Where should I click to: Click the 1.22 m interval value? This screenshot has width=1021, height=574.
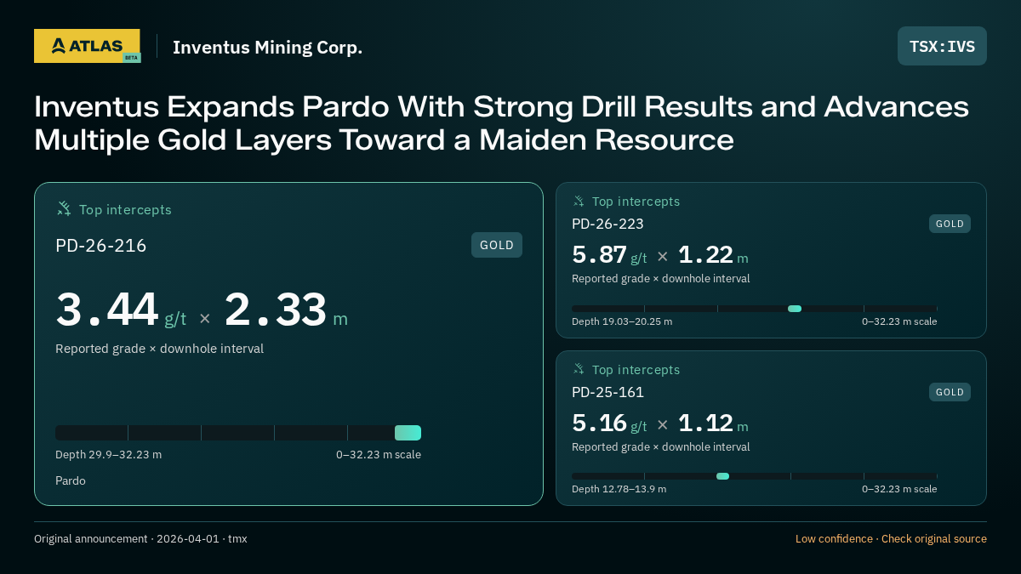(x=713, y=255)
